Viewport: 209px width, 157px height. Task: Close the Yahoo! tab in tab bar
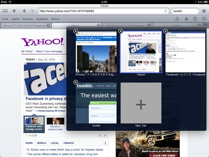[x=99, y=25]
